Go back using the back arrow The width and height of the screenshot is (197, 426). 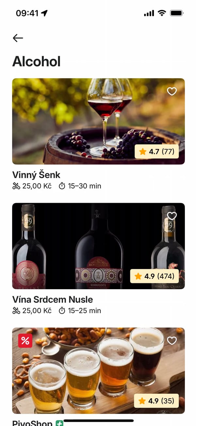click(18, 38)
